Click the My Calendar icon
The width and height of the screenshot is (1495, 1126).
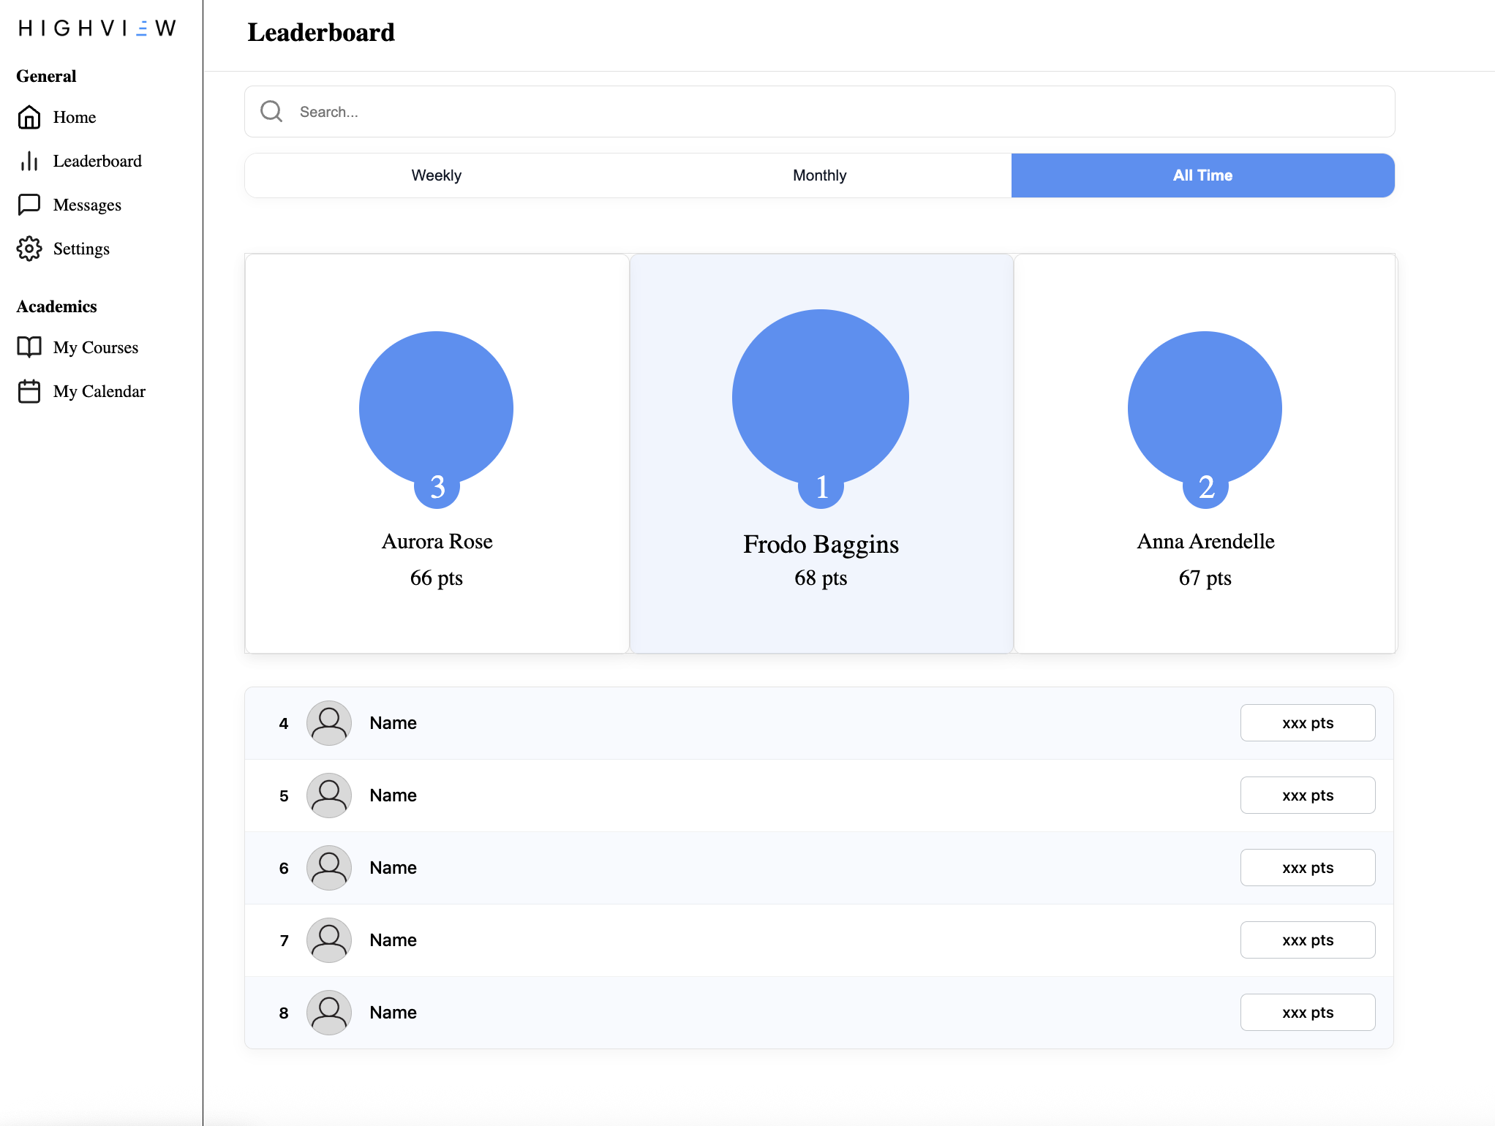(x=29, y=391)
